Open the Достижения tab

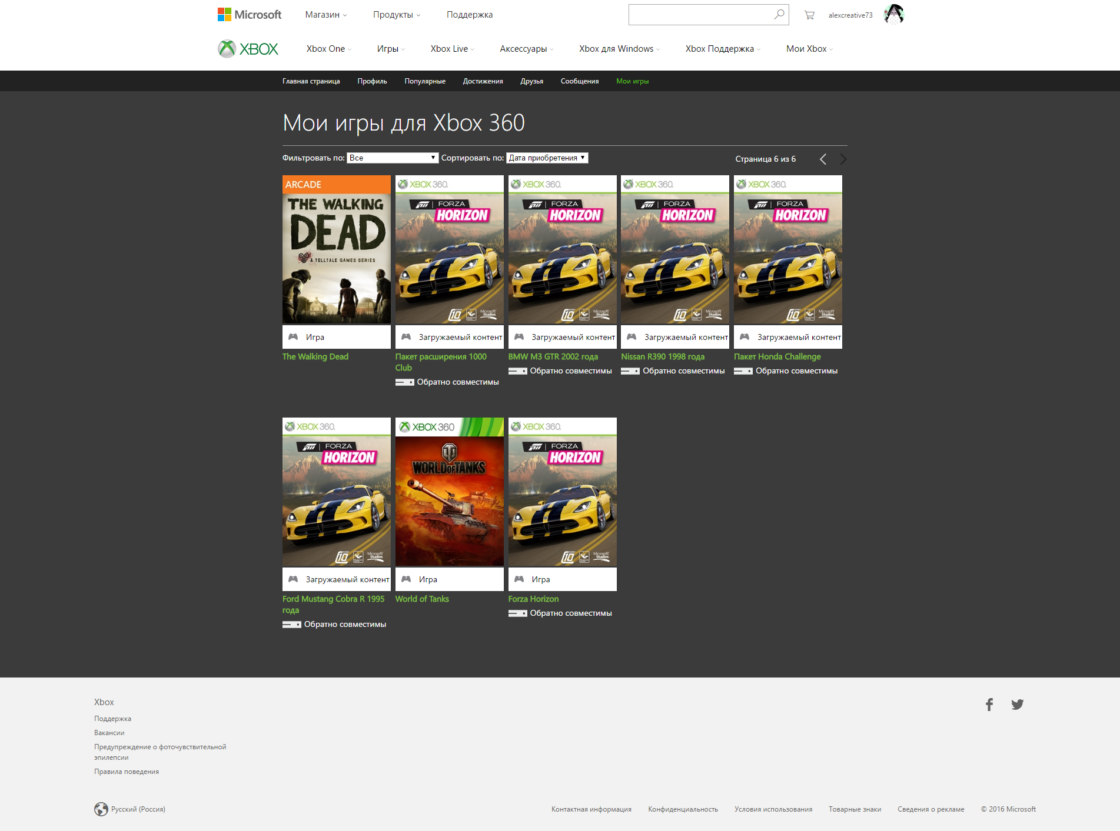[483, 81]
